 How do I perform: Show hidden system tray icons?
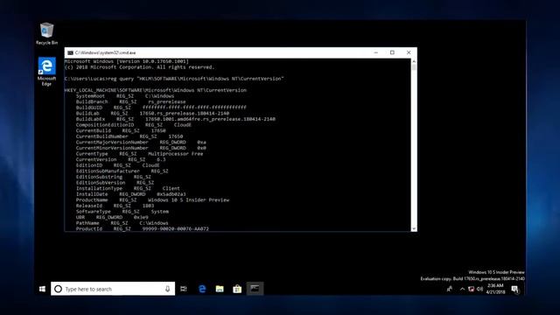(462, 289)
